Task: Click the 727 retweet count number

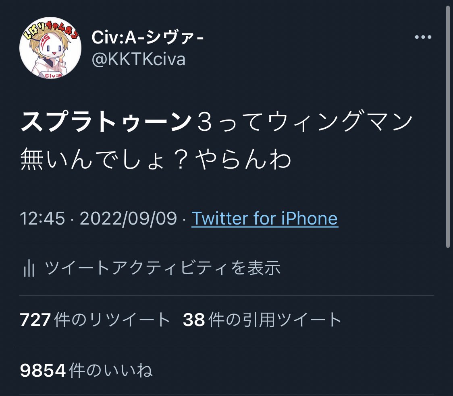Action: pyautogui.click(x=35, y=320)
